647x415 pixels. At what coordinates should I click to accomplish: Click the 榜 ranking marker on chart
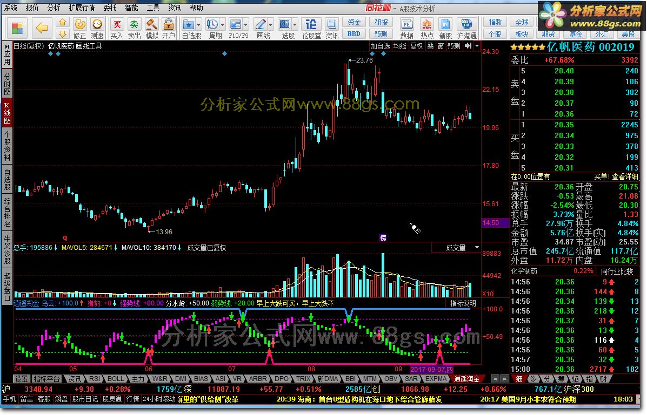click(383, 238)
